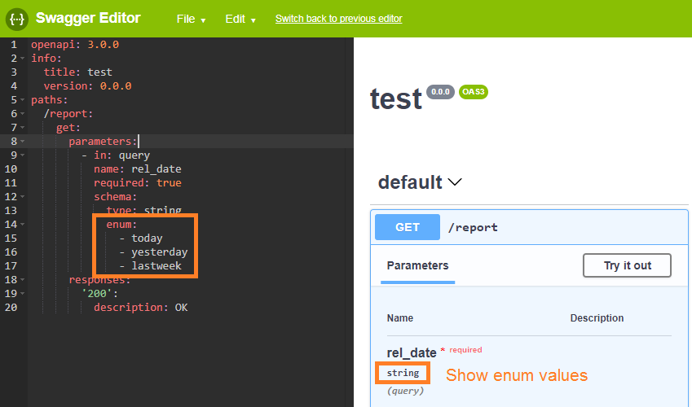Click the string type label under rel_date
The image size is (692, 407).
coord(403,373)
